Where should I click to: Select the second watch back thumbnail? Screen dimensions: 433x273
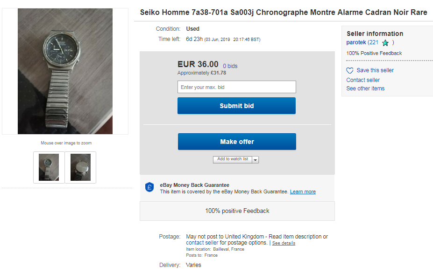pos(80,167)
